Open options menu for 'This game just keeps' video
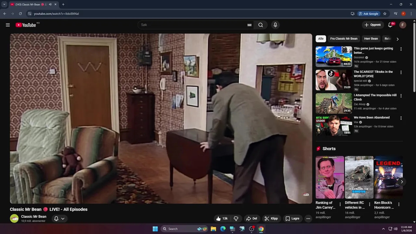Screen dimensions: 416x234 click(401, 49)
